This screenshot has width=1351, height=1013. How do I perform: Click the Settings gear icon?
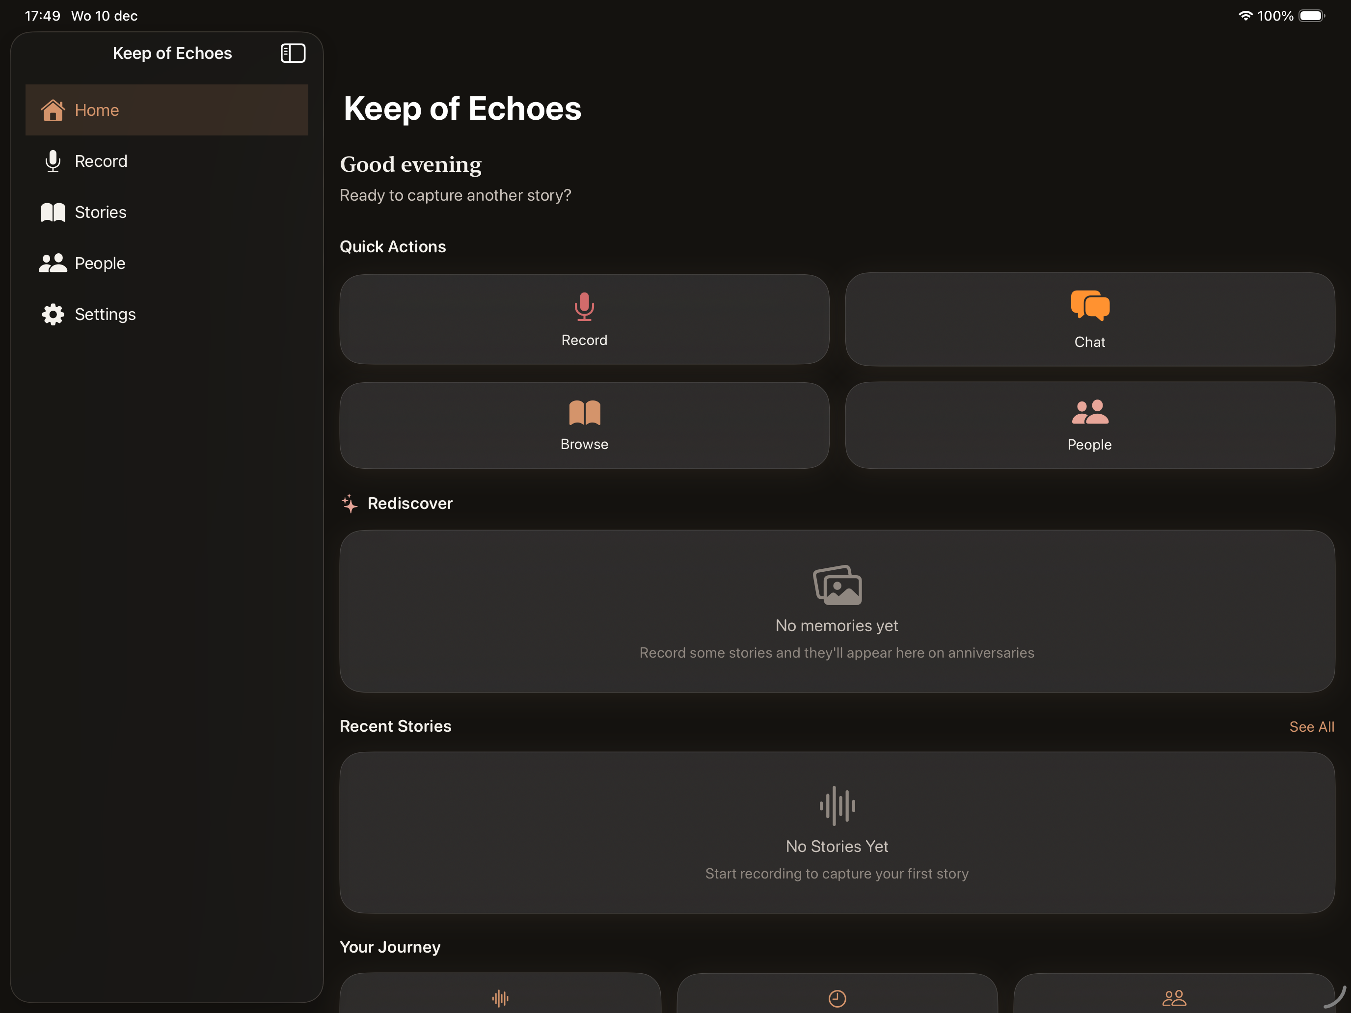(53, 315)
